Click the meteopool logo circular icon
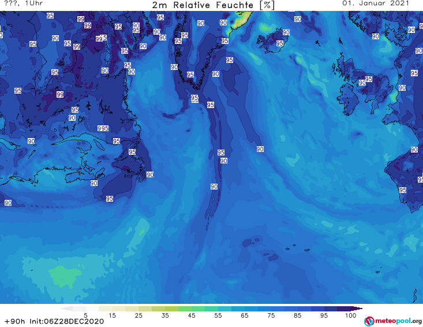Image resolution: width=423 pixels, height=327 pixels. [369, 321]
